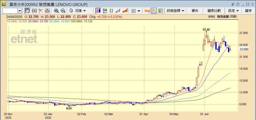Viewport: 256px width, 120px height.
Task: Switch to orange area chart type
Action: pyautogui.click(x=125, y=11)
